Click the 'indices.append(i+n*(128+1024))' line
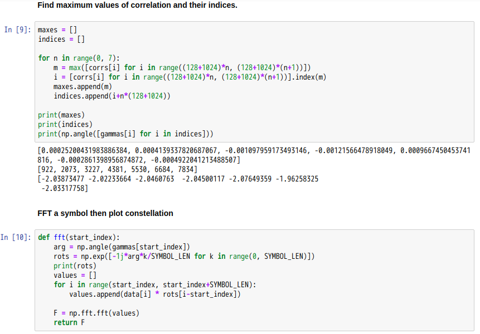480x334 pixels. [x=112, y=96]
